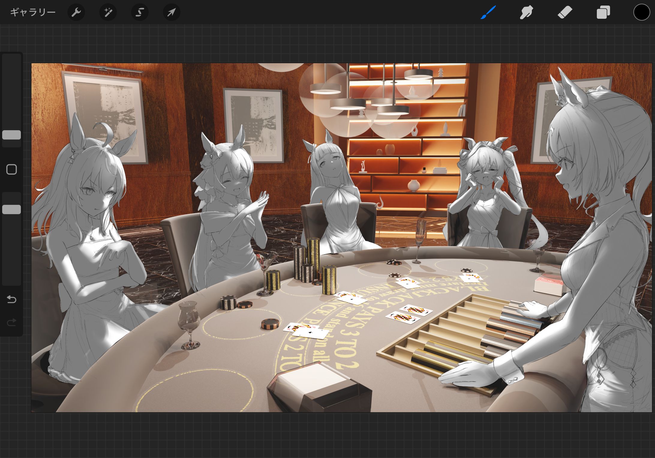The width and height of the screenshot is (655, 458).
Task: Activate the Transform arrow tool
Action: [x=172, y=12]
